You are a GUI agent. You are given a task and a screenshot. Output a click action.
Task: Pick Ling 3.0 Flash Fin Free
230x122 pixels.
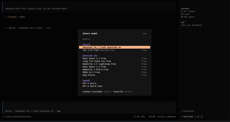114,61
